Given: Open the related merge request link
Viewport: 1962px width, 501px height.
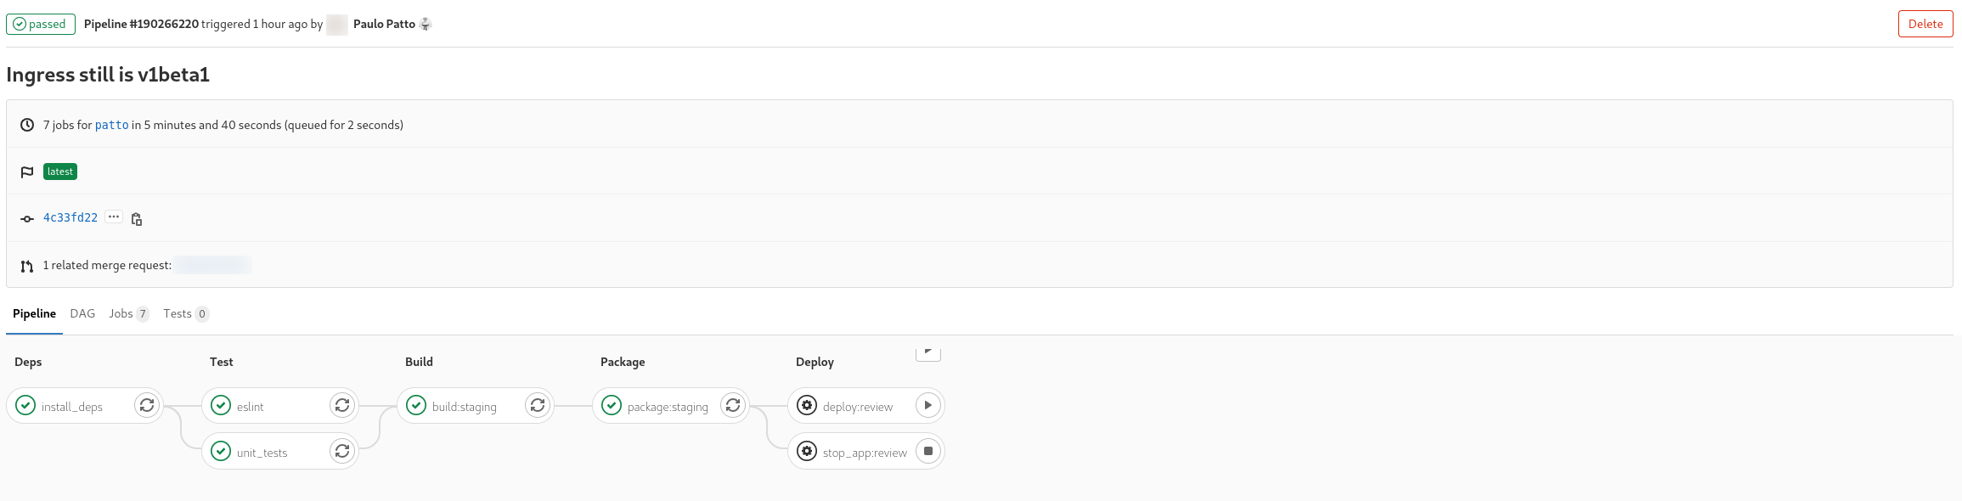Looking at the screenshot, I should [212, 265].
